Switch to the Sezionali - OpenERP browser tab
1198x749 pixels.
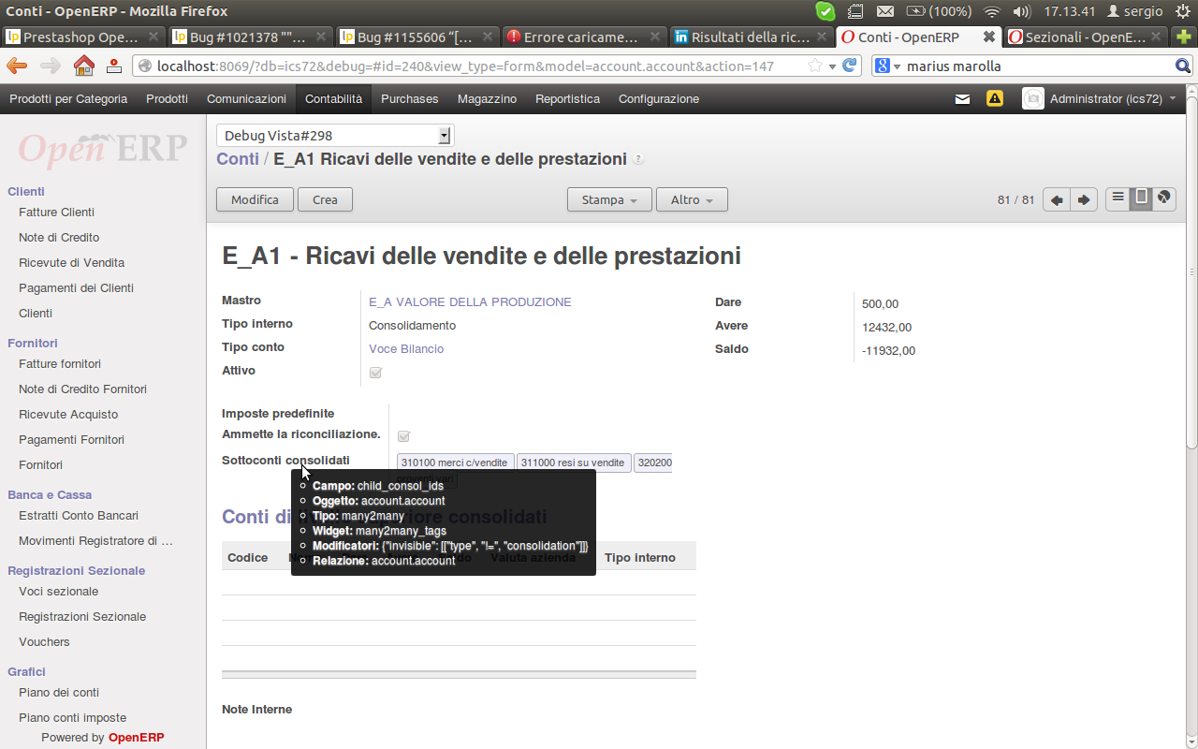coord(1086,37)
